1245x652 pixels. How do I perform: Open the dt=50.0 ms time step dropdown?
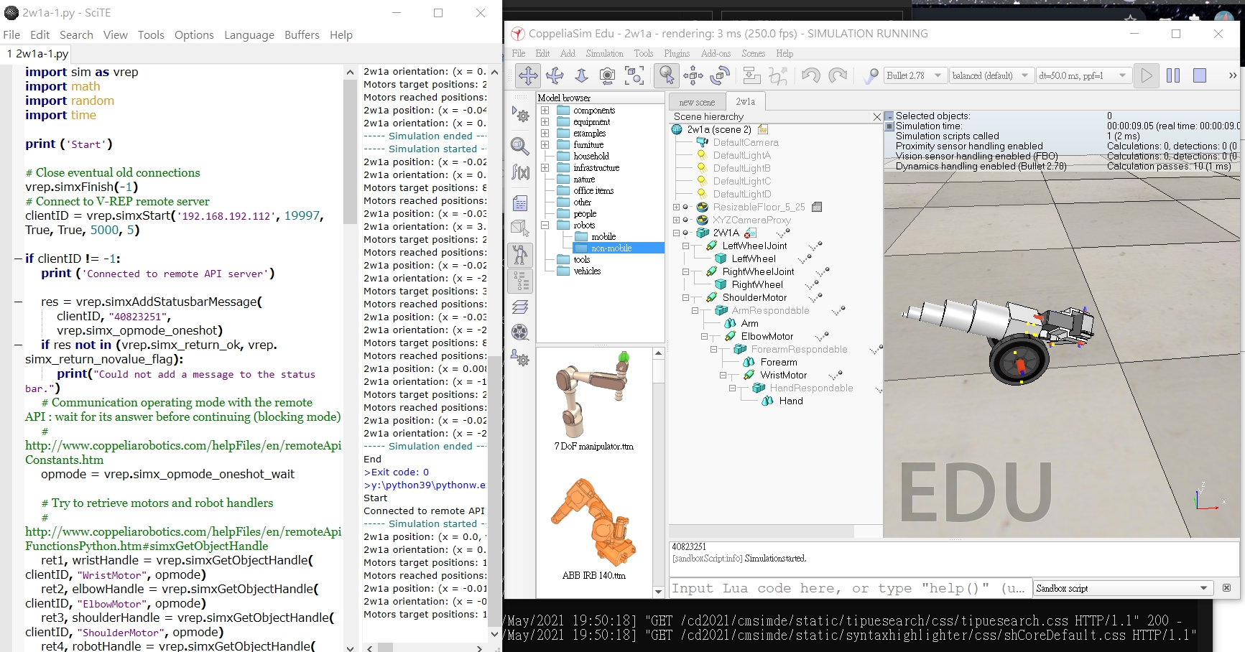pyautogui.click(x=1083, y=75)
